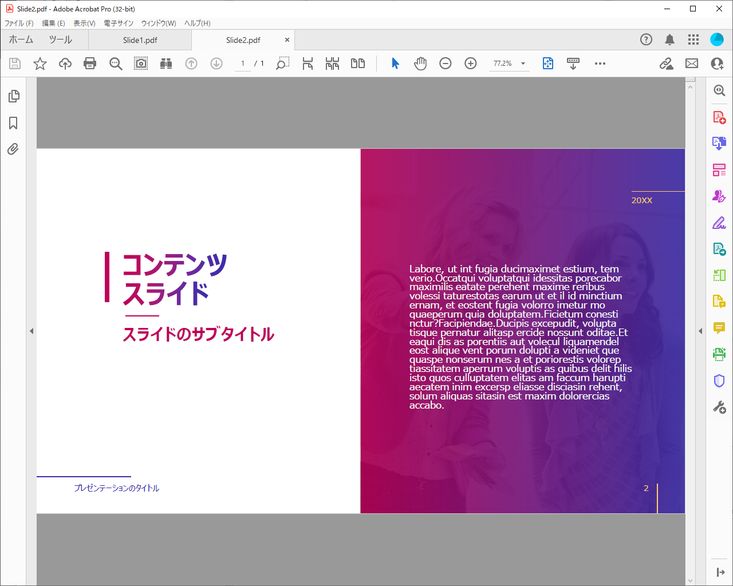
Task: Zoom out with the minus circle button
Action: coord(446,64)
